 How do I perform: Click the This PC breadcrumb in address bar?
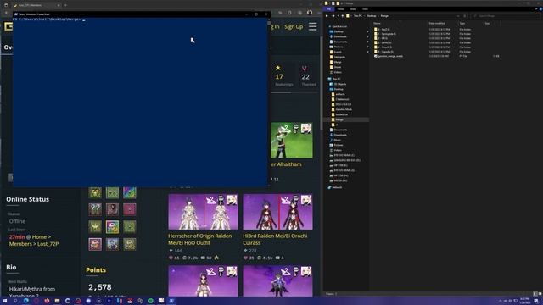click(358, 16)
